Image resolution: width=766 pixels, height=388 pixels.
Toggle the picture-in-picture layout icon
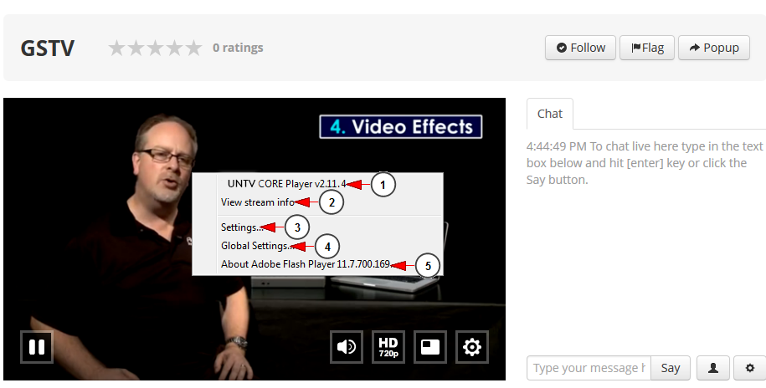click(x=430, y=347)
